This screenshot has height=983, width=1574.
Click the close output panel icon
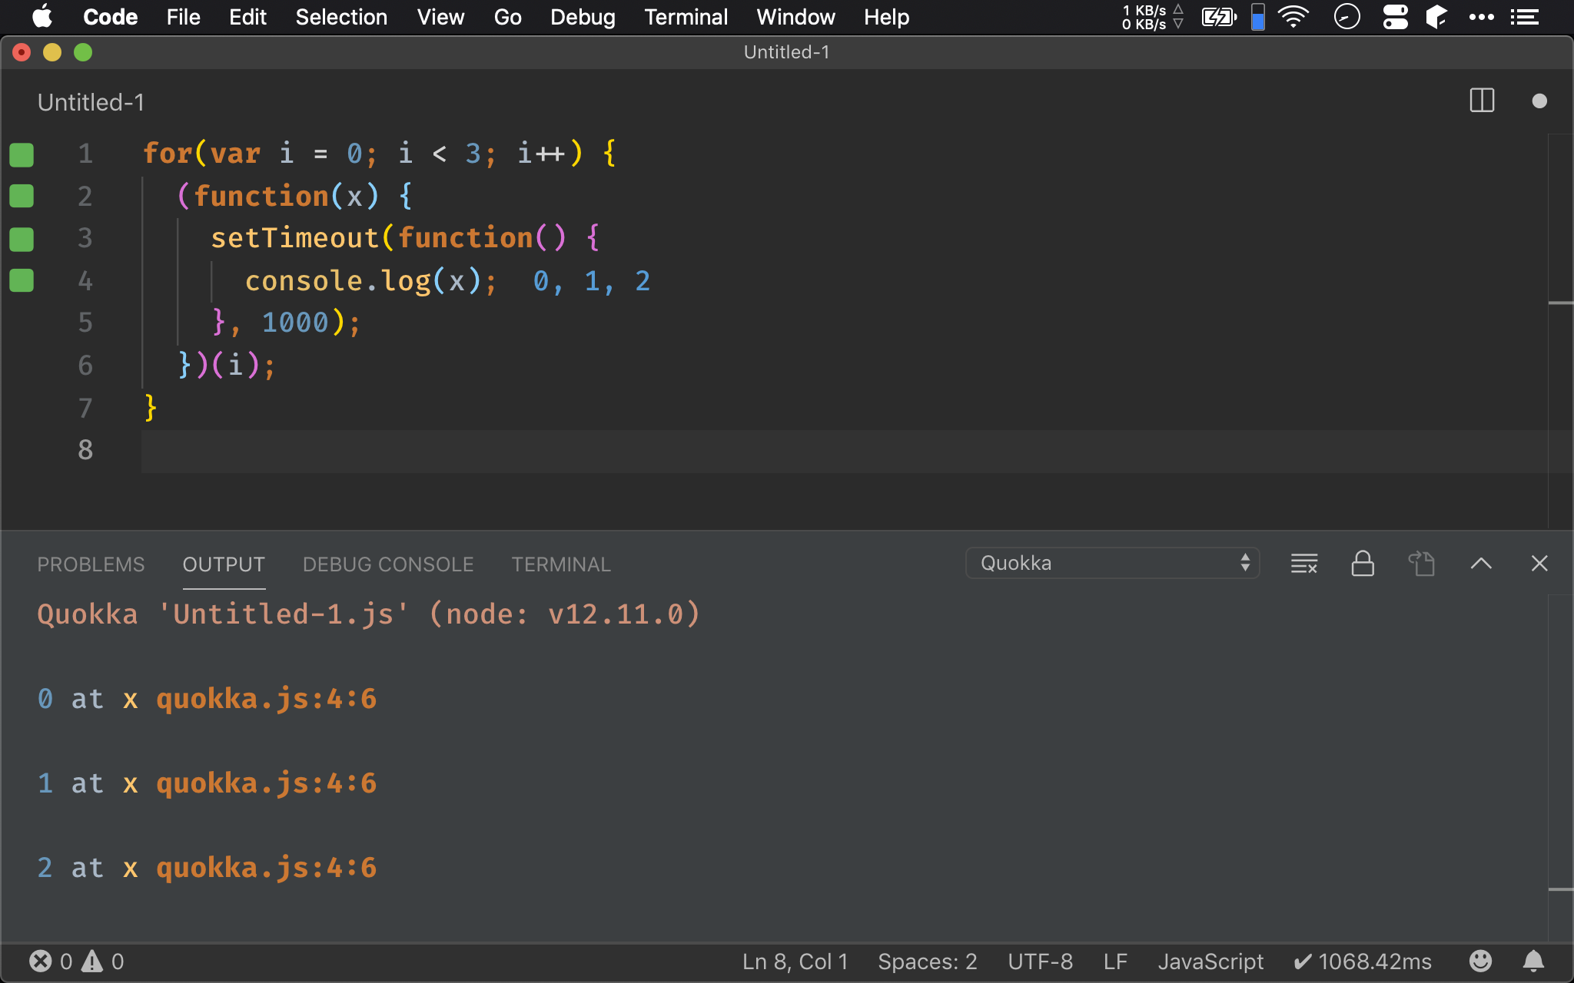[1539, 563]
